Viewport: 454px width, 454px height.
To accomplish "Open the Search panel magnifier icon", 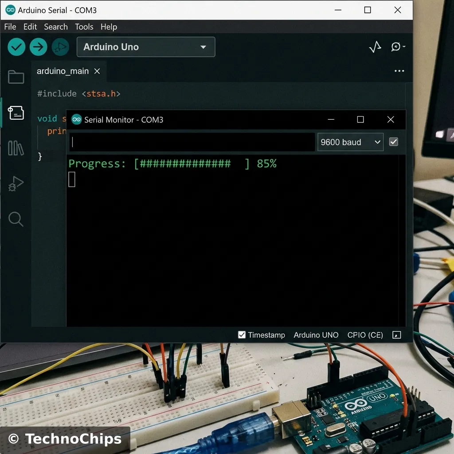I will 16,219.
